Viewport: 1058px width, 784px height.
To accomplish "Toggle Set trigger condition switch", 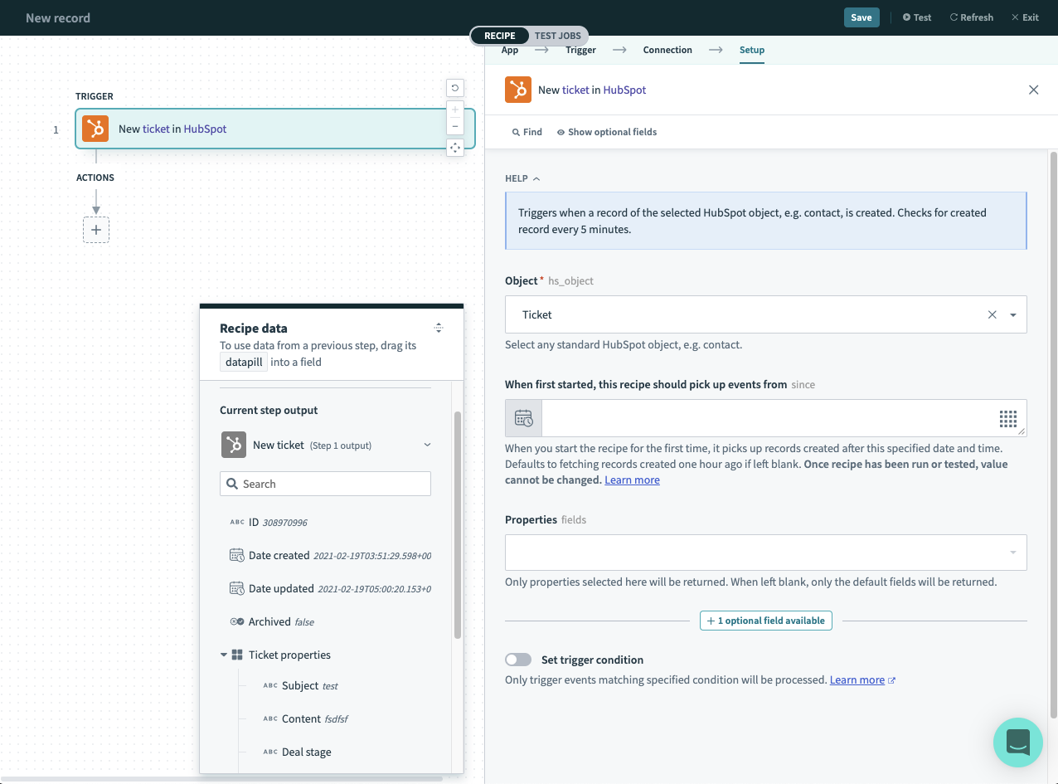I will click(x=518, y=660).
